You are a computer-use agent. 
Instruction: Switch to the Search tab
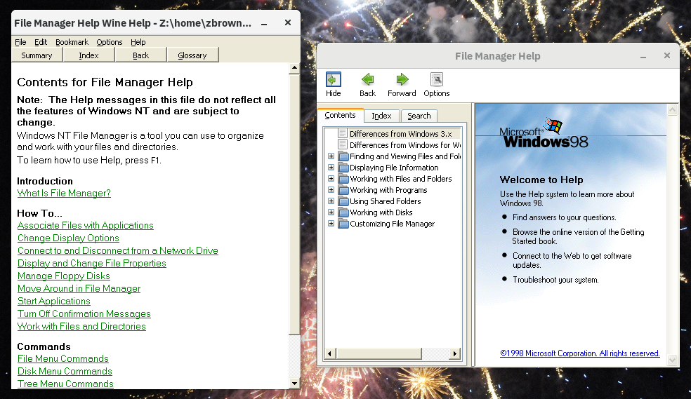pos(419,116)
